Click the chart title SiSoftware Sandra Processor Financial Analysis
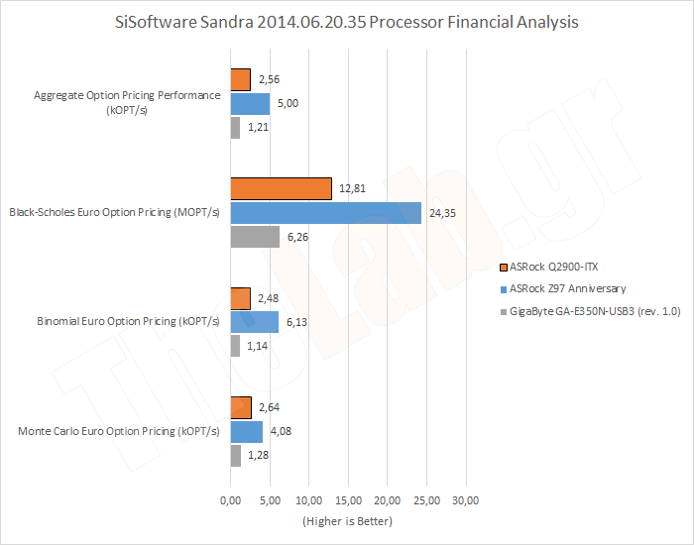This screenshot has height=545, width=694. 347,22
